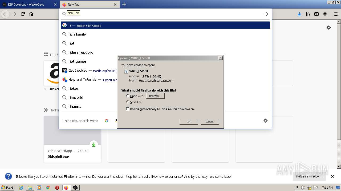Open the Start menu
The image size is (341, 191).
click(7, 188)
